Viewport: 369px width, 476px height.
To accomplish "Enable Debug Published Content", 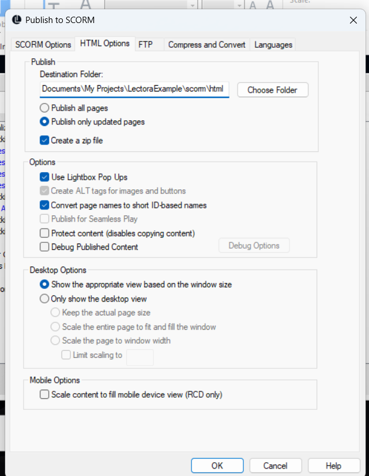I will [44, 246].
